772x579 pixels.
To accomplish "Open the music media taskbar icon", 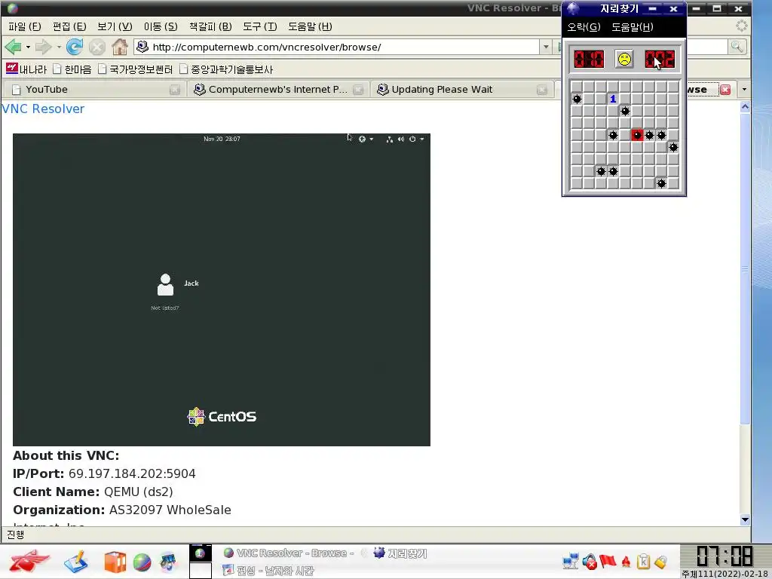I will pyautogui.click(x=168, y=562).
